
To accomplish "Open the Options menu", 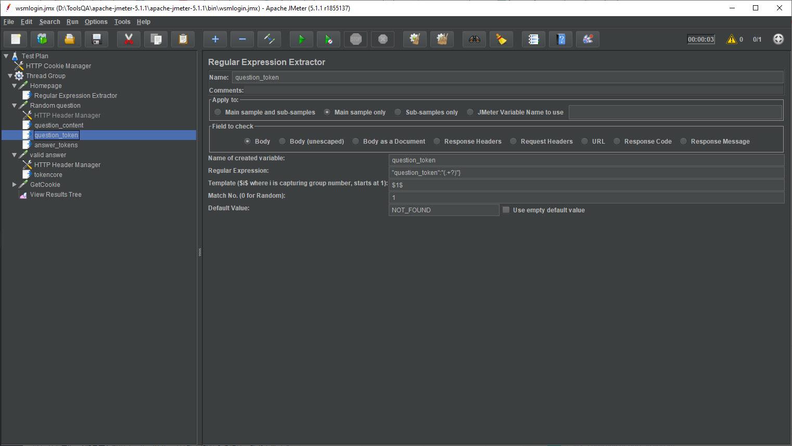I will [96, 22].
